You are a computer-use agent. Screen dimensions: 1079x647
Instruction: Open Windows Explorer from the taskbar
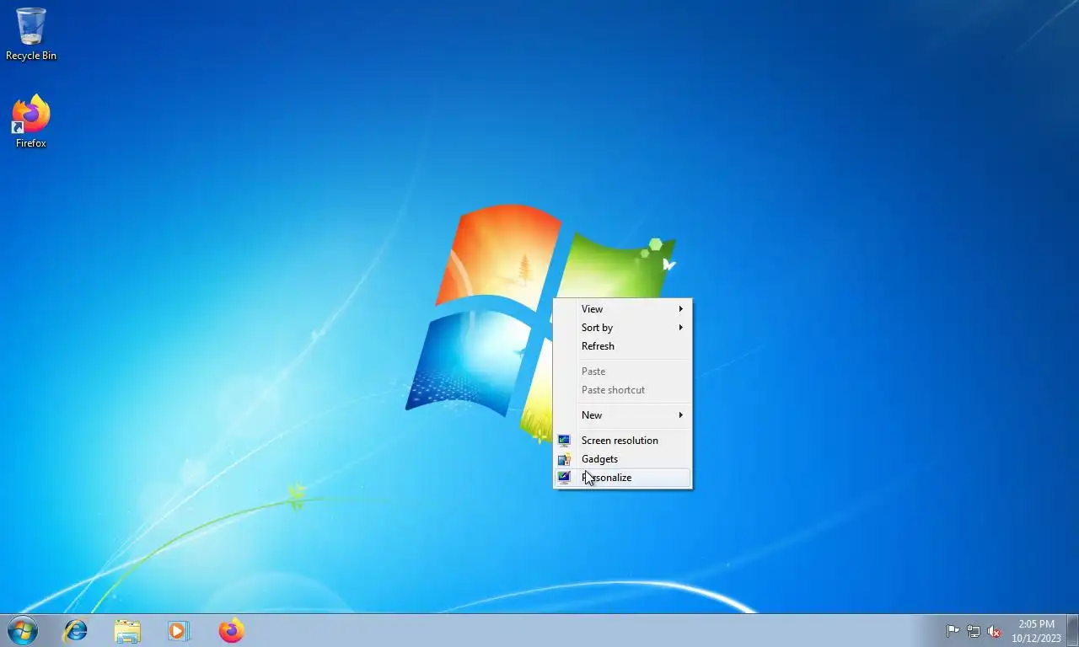coord(127,630)
